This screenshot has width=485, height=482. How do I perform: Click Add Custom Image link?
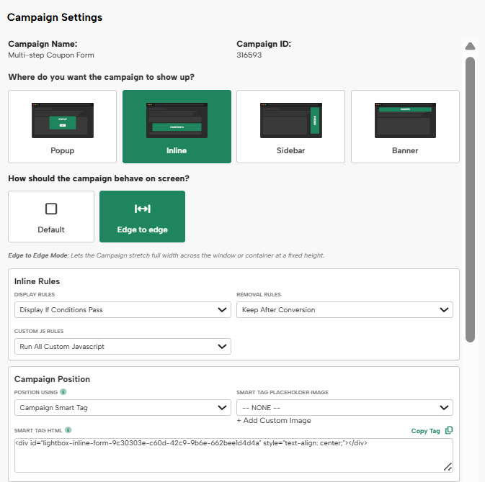[x=274, y=421]
